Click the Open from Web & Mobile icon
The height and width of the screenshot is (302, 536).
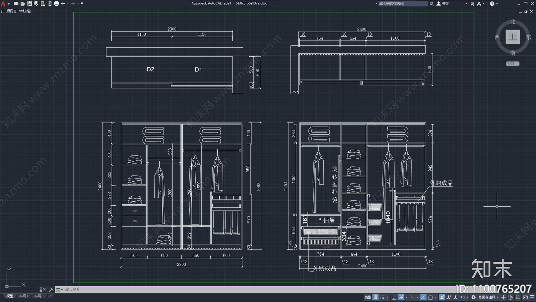(43, 4)
